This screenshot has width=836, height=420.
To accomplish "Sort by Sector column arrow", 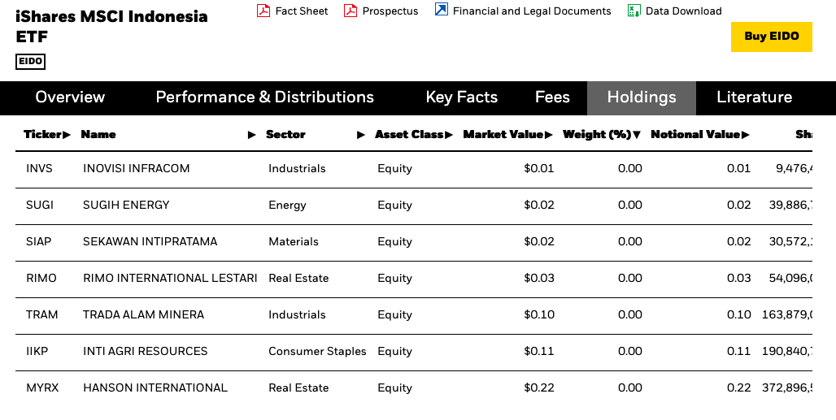I will click(361, 135).
